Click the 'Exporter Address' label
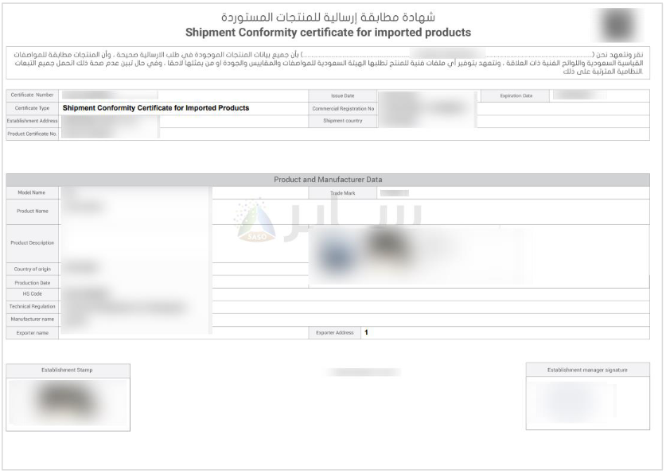 [335, 333]
